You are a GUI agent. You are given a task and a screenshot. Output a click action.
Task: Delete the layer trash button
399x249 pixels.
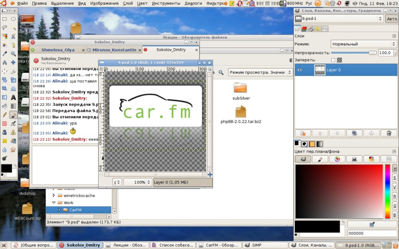389,133
